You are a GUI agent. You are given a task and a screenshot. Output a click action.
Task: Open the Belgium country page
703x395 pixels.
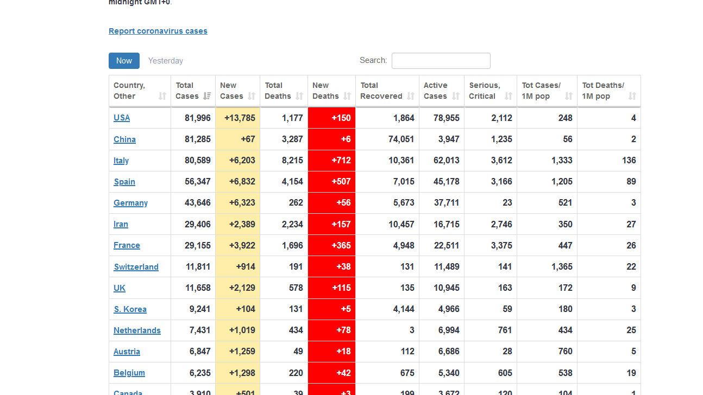pyautogui.click(x=129, y=373)
